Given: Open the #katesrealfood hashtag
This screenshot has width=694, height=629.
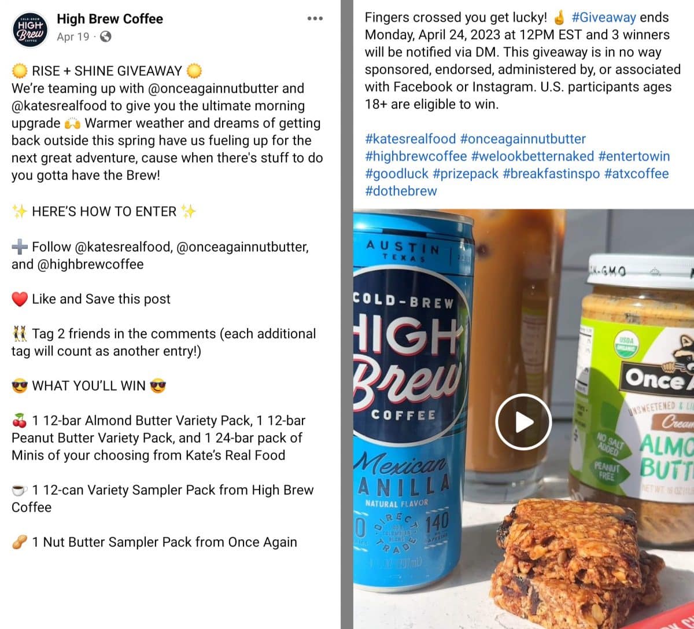Looking at the screenshot, I should point(411,139).
